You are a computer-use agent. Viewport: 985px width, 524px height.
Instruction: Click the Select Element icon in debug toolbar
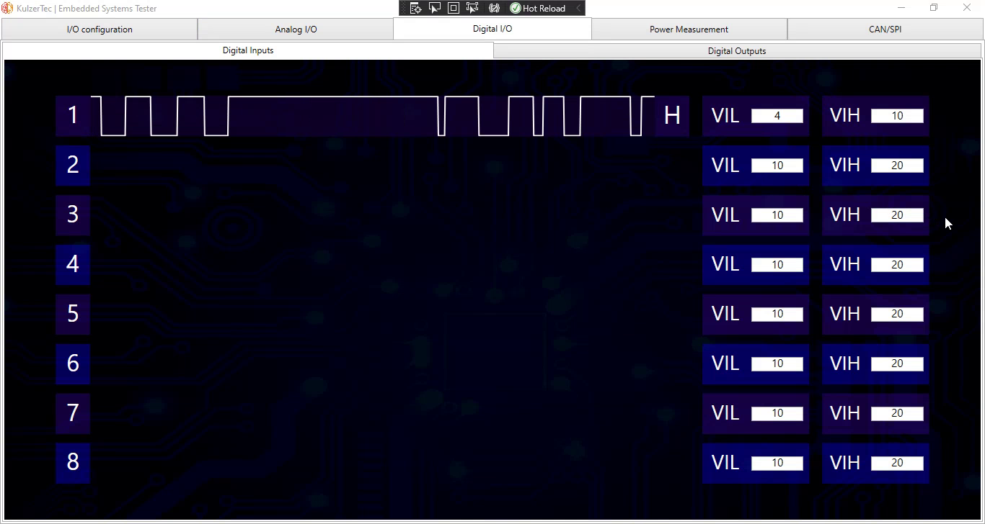coord(435,8)
